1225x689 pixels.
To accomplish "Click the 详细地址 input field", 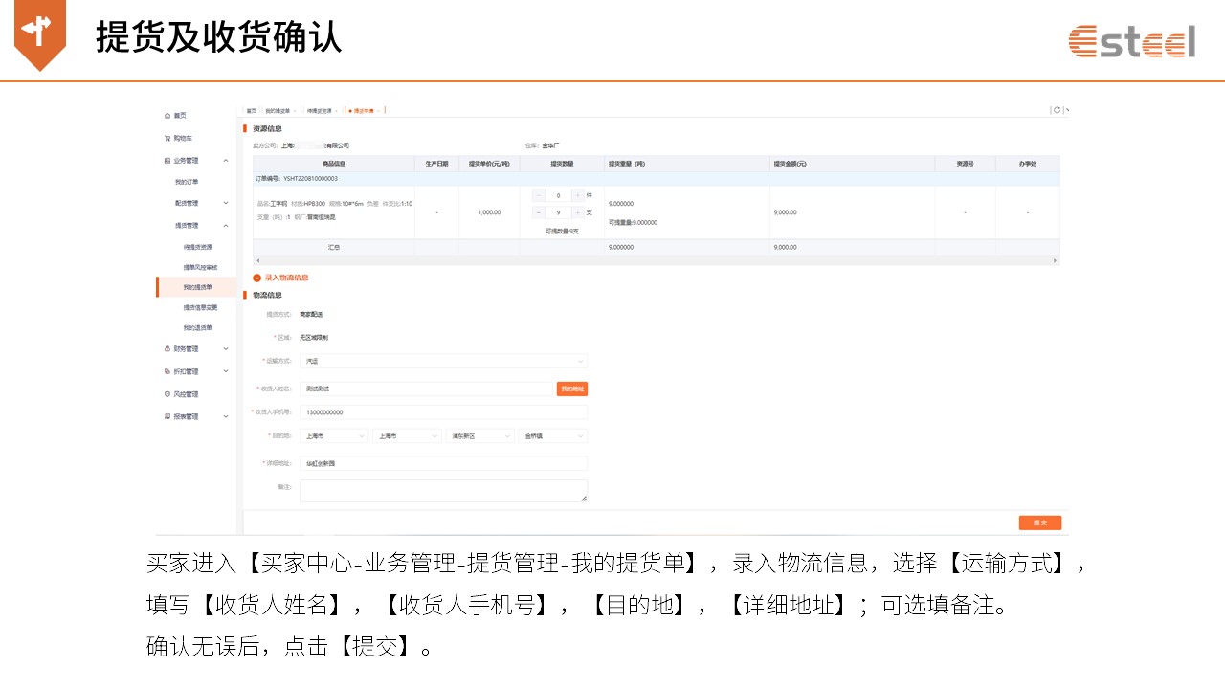I will tap(443, 463).
